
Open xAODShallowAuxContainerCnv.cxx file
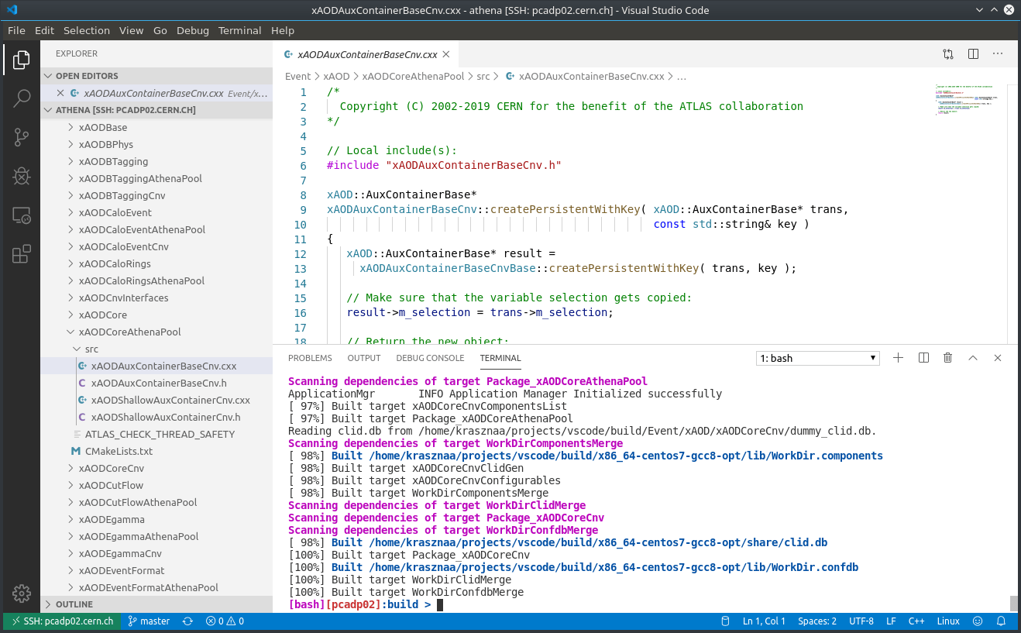[x=156, y=400]
